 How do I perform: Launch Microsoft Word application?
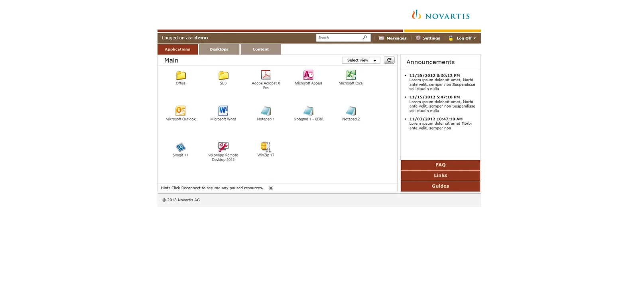point(223,111)
